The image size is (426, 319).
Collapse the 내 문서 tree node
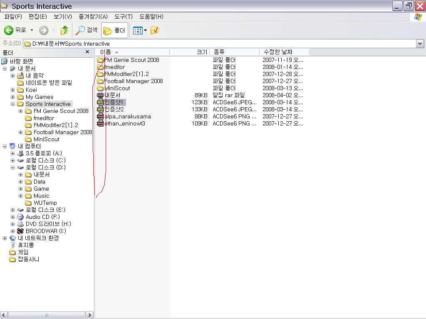(5, 69)
